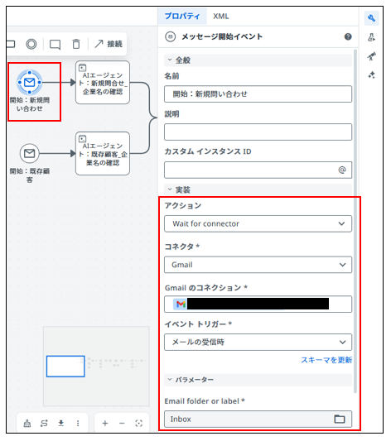Viewport: 391px width, 441px height.
Task: Click the double-circle event icon in toolbar
Action: click(x=31, y=44)
